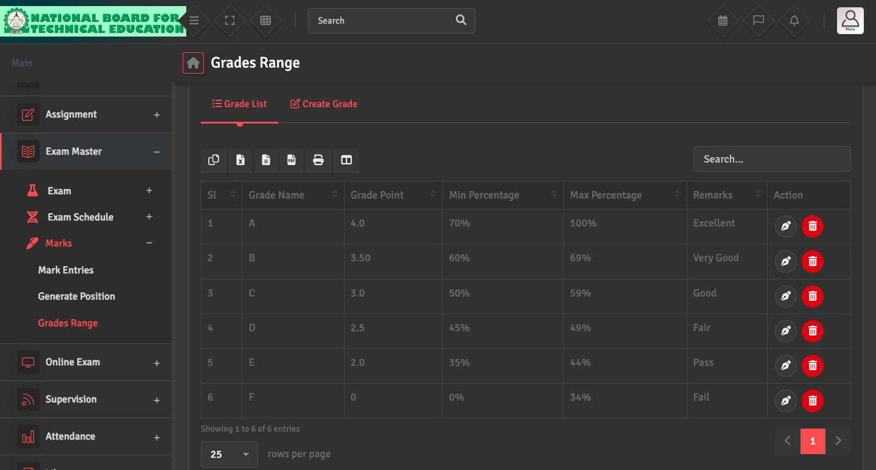Switch to the Create Grade tab

pyautogui.click(x=324, y=104)
